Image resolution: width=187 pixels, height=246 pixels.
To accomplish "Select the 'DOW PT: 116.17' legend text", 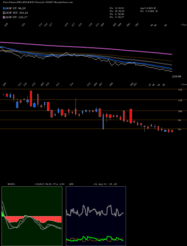I will (16, 17).
